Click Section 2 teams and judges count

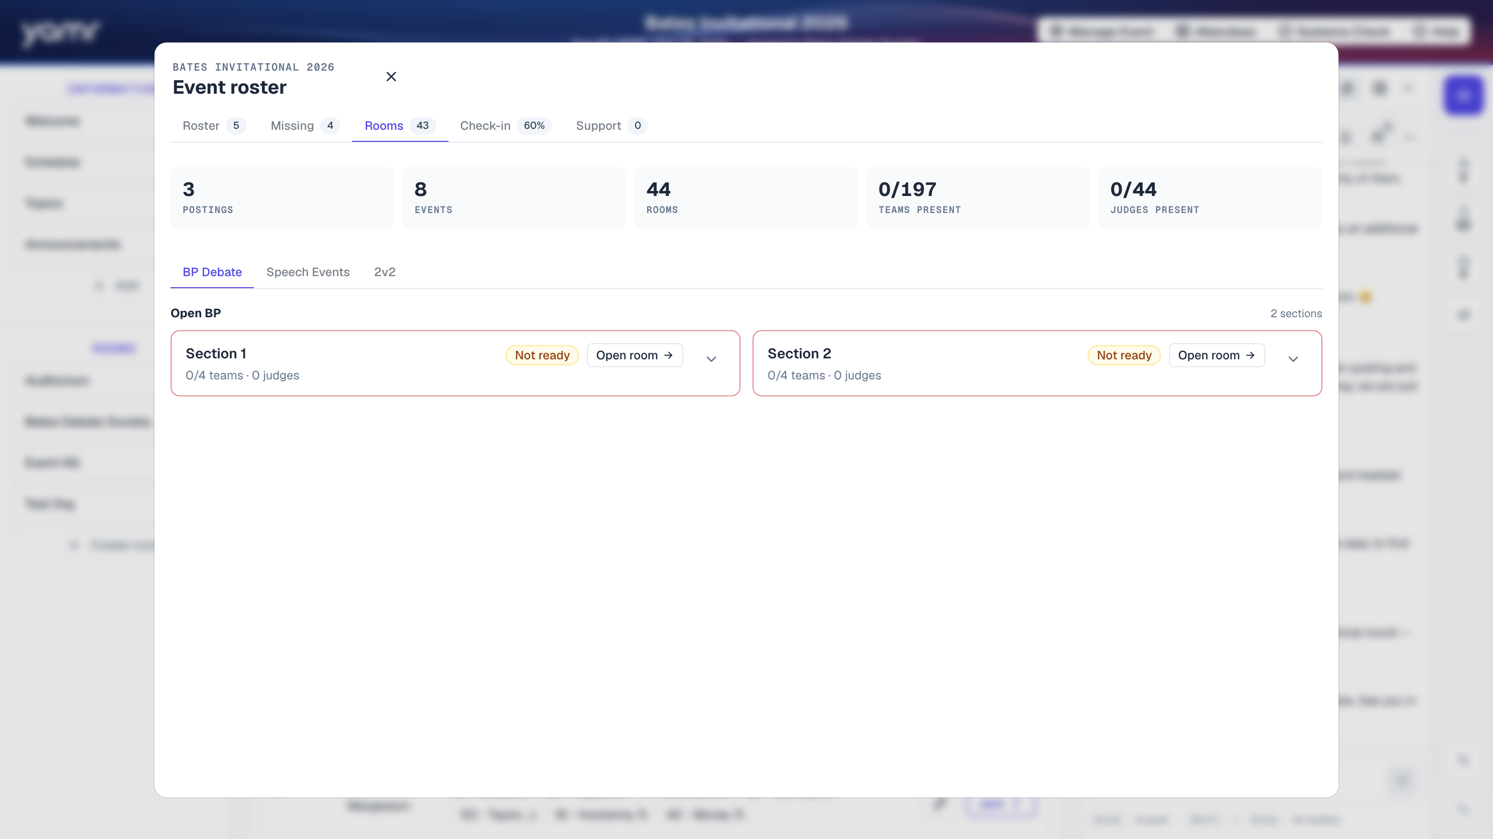824,375
